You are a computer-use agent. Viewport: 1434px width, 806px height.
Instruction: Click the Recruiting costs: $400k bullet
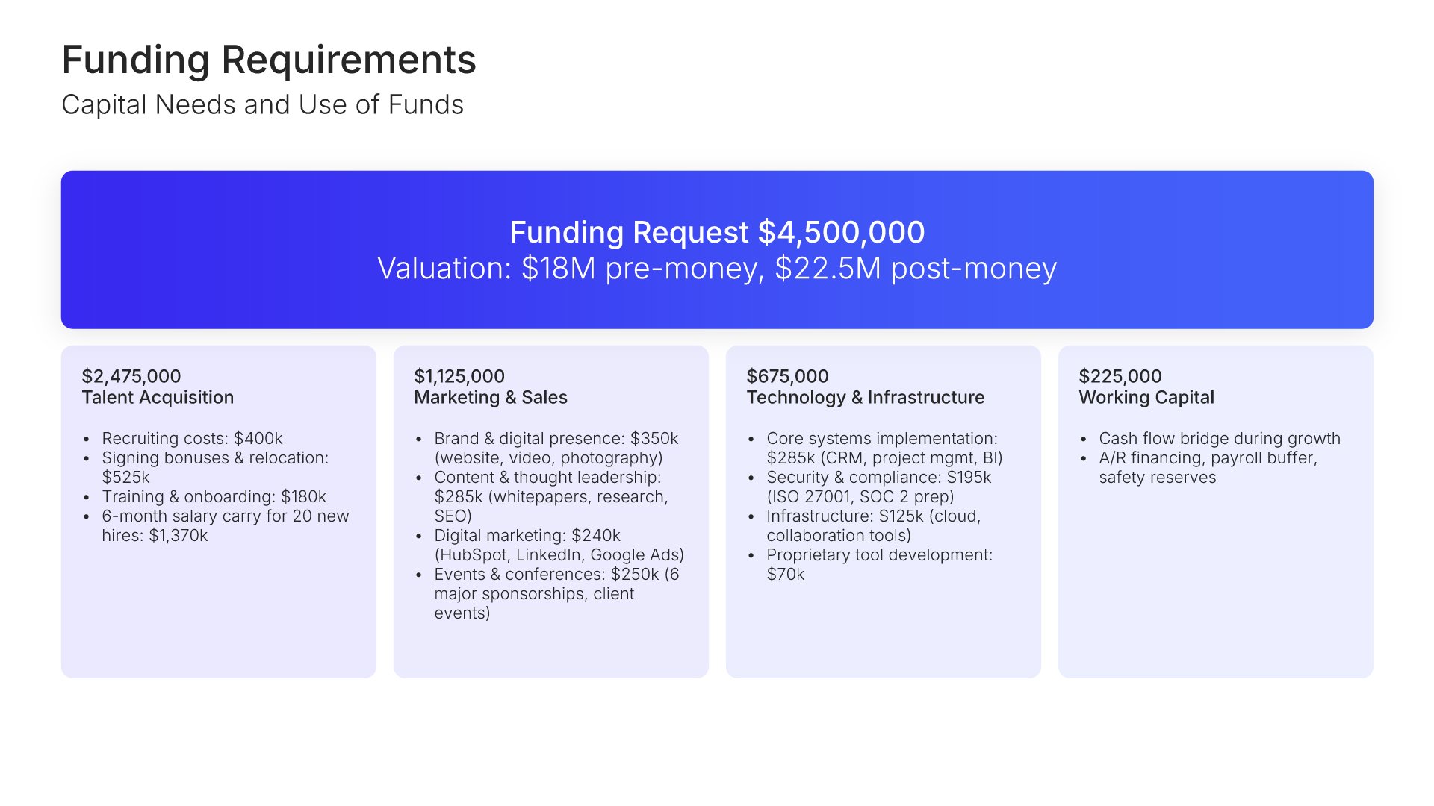point(192,438)
